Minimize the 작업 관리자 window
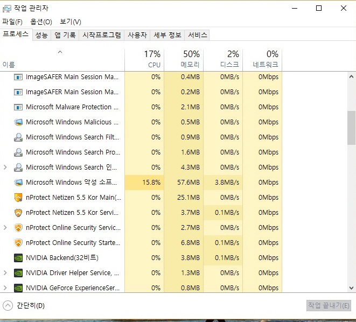 pyautogui.click(x=295, y=9)
